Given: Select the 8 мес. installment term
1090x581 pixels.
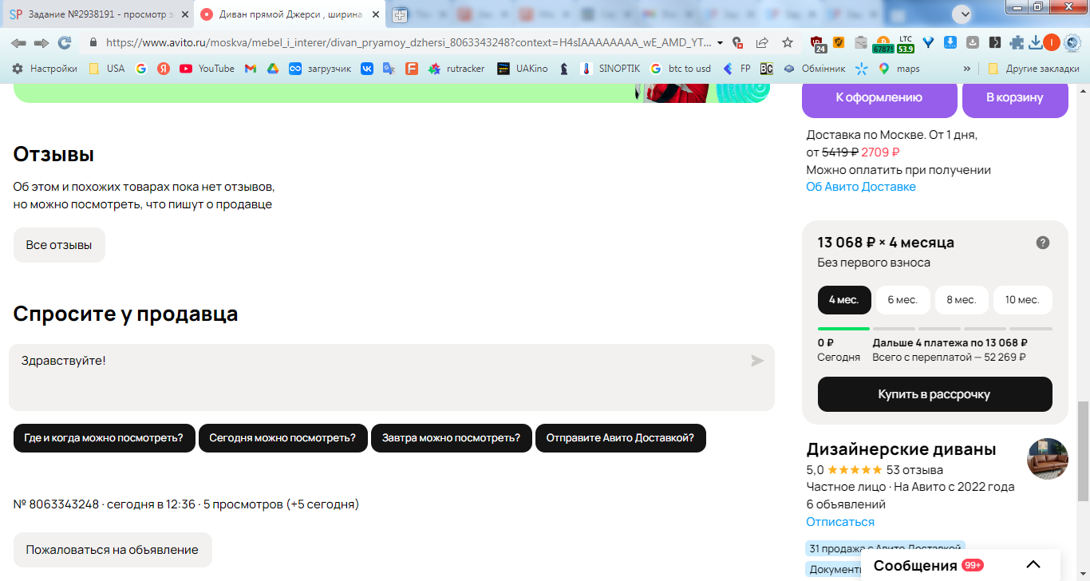Looking at the screenshot, I should [962, 300].
